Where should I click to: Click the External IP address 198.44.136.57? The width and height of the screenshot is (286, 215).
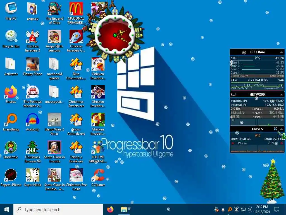point(273,101)
